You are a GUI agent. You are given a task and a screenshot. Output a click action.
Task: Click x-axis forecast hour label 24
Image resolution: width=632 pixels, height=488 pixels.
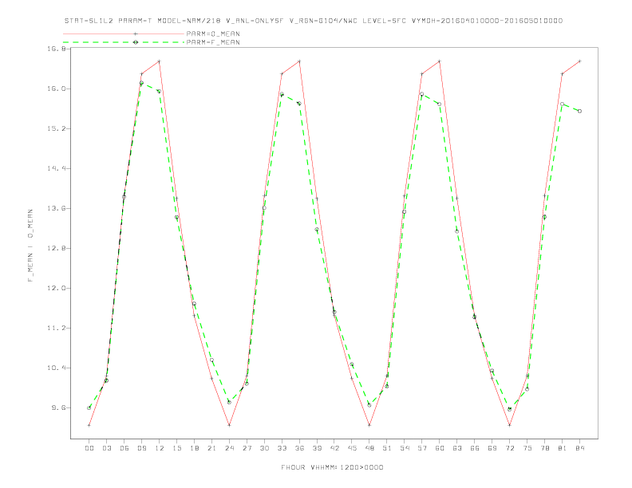pos(229,448)
